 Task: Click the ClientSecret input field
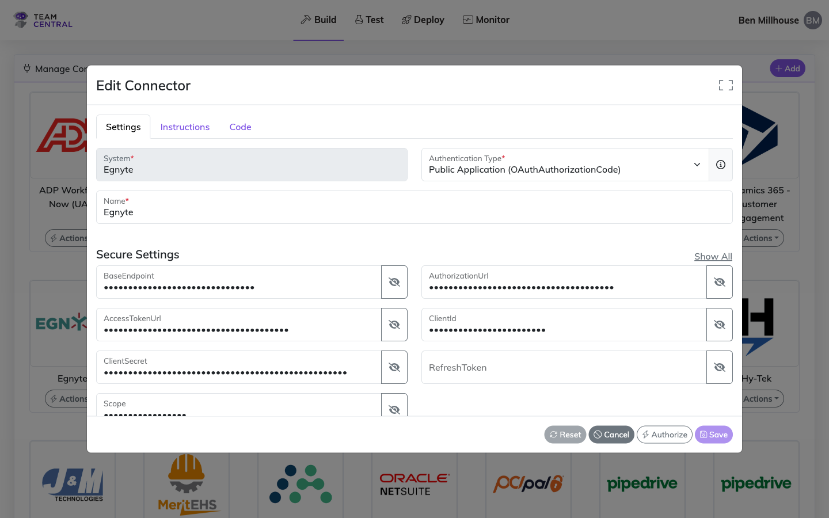(x=239, y=367)
